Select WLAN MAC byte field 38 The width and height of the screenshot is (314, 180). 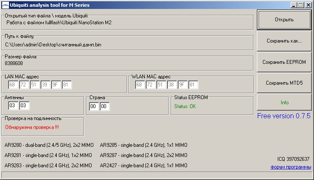pyautogui.click(x=172, y=85)
